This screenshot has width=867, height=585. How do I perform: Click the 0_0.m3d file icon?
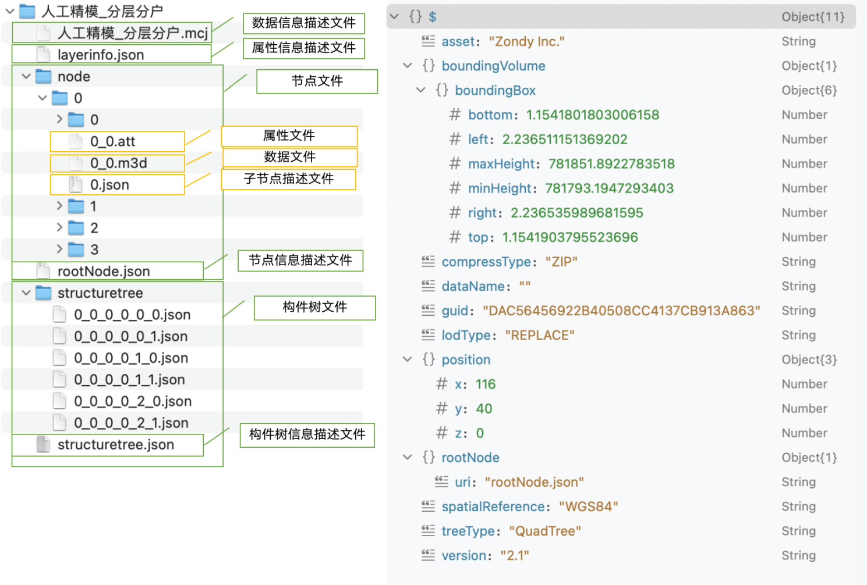pyautogui.click(x=76, y=163)
